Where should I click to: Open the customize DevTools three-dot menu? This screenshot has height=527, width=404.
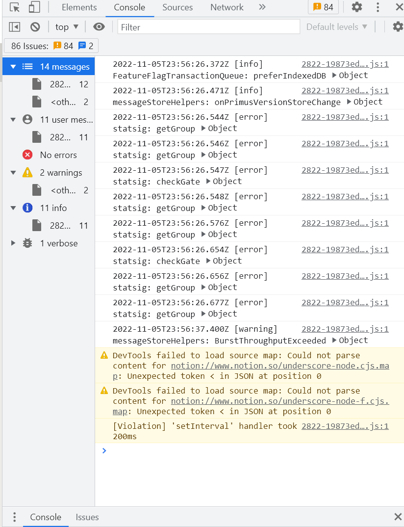pos(378,7)
